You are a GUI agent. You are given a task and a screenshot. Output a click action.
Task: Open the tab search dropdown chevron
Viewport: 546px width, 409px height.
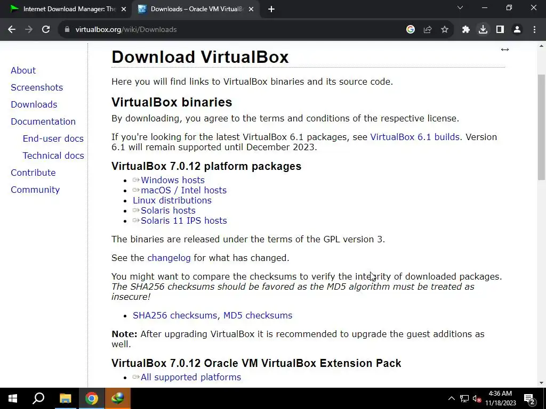pos(460,7)
